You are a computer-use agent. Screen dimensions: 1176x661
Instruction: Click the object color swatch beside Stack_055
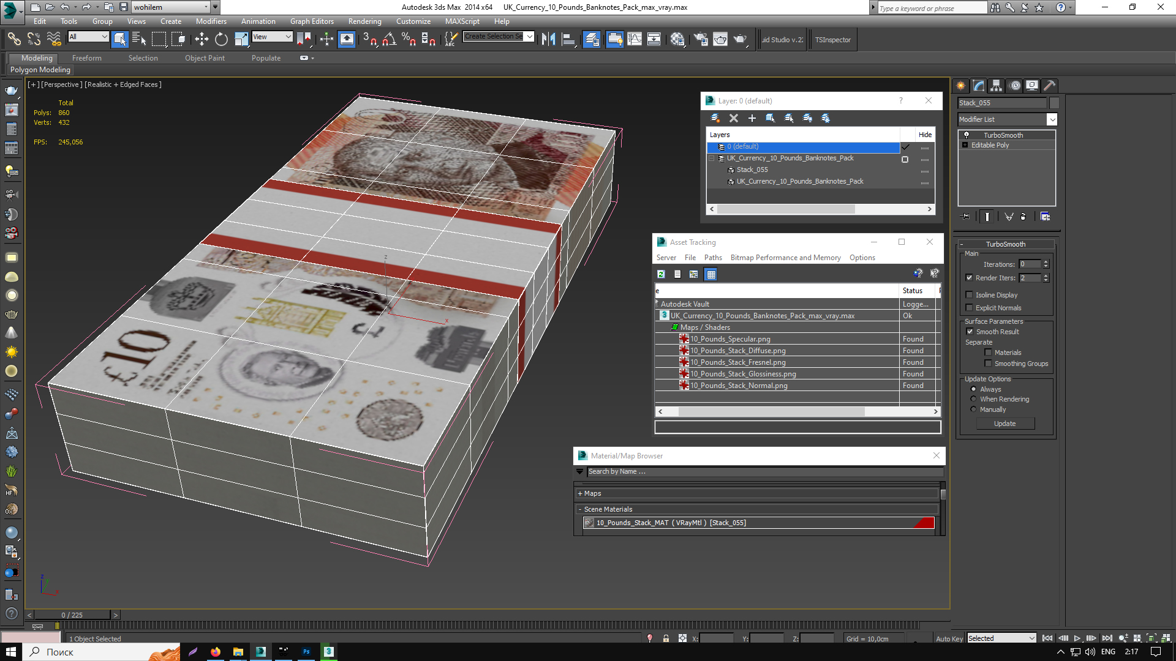tap(1054, 103)
